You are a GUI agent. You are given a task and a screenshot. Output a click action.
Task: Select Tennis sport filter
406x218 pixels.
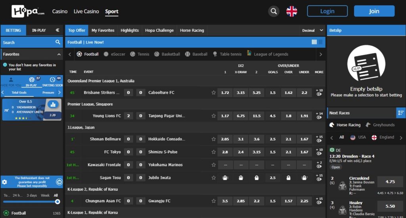coord(140,54)
